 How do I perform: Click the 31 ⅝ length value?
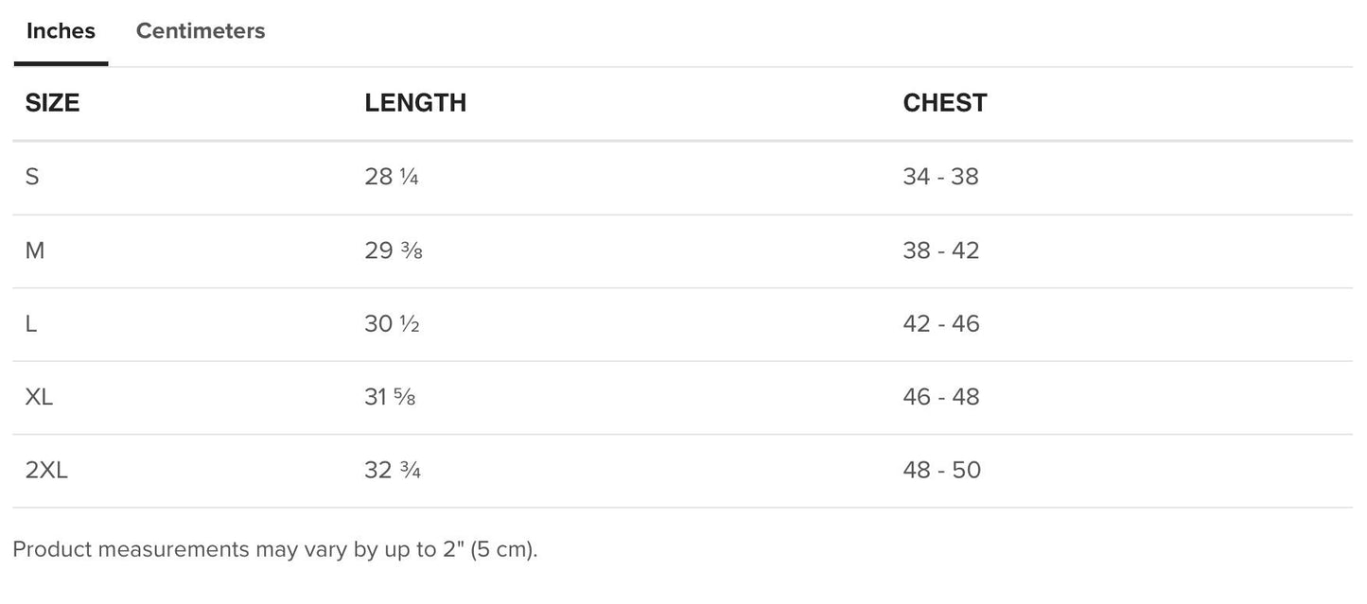390,397
